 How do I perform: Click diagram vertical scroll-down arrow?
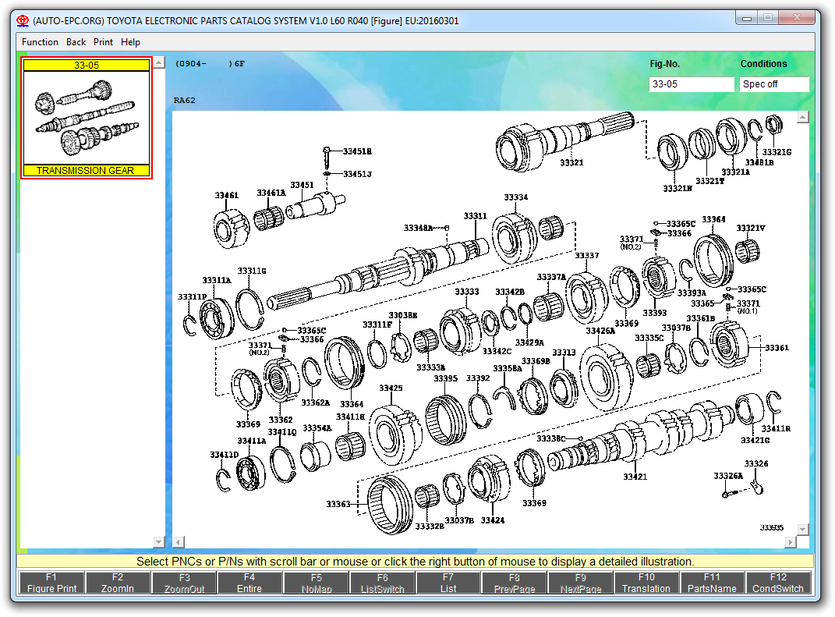click(x=802, y=529)
